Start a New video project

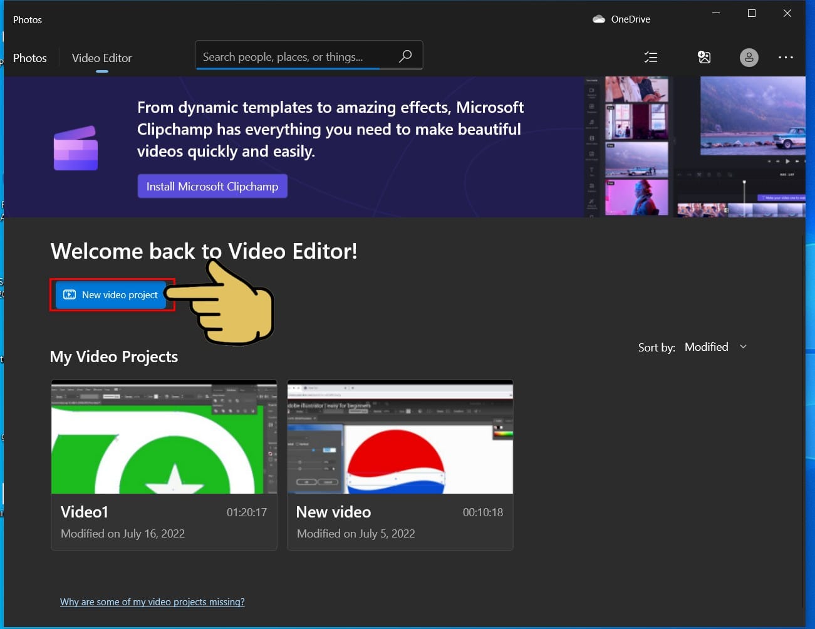pos(112,294)
